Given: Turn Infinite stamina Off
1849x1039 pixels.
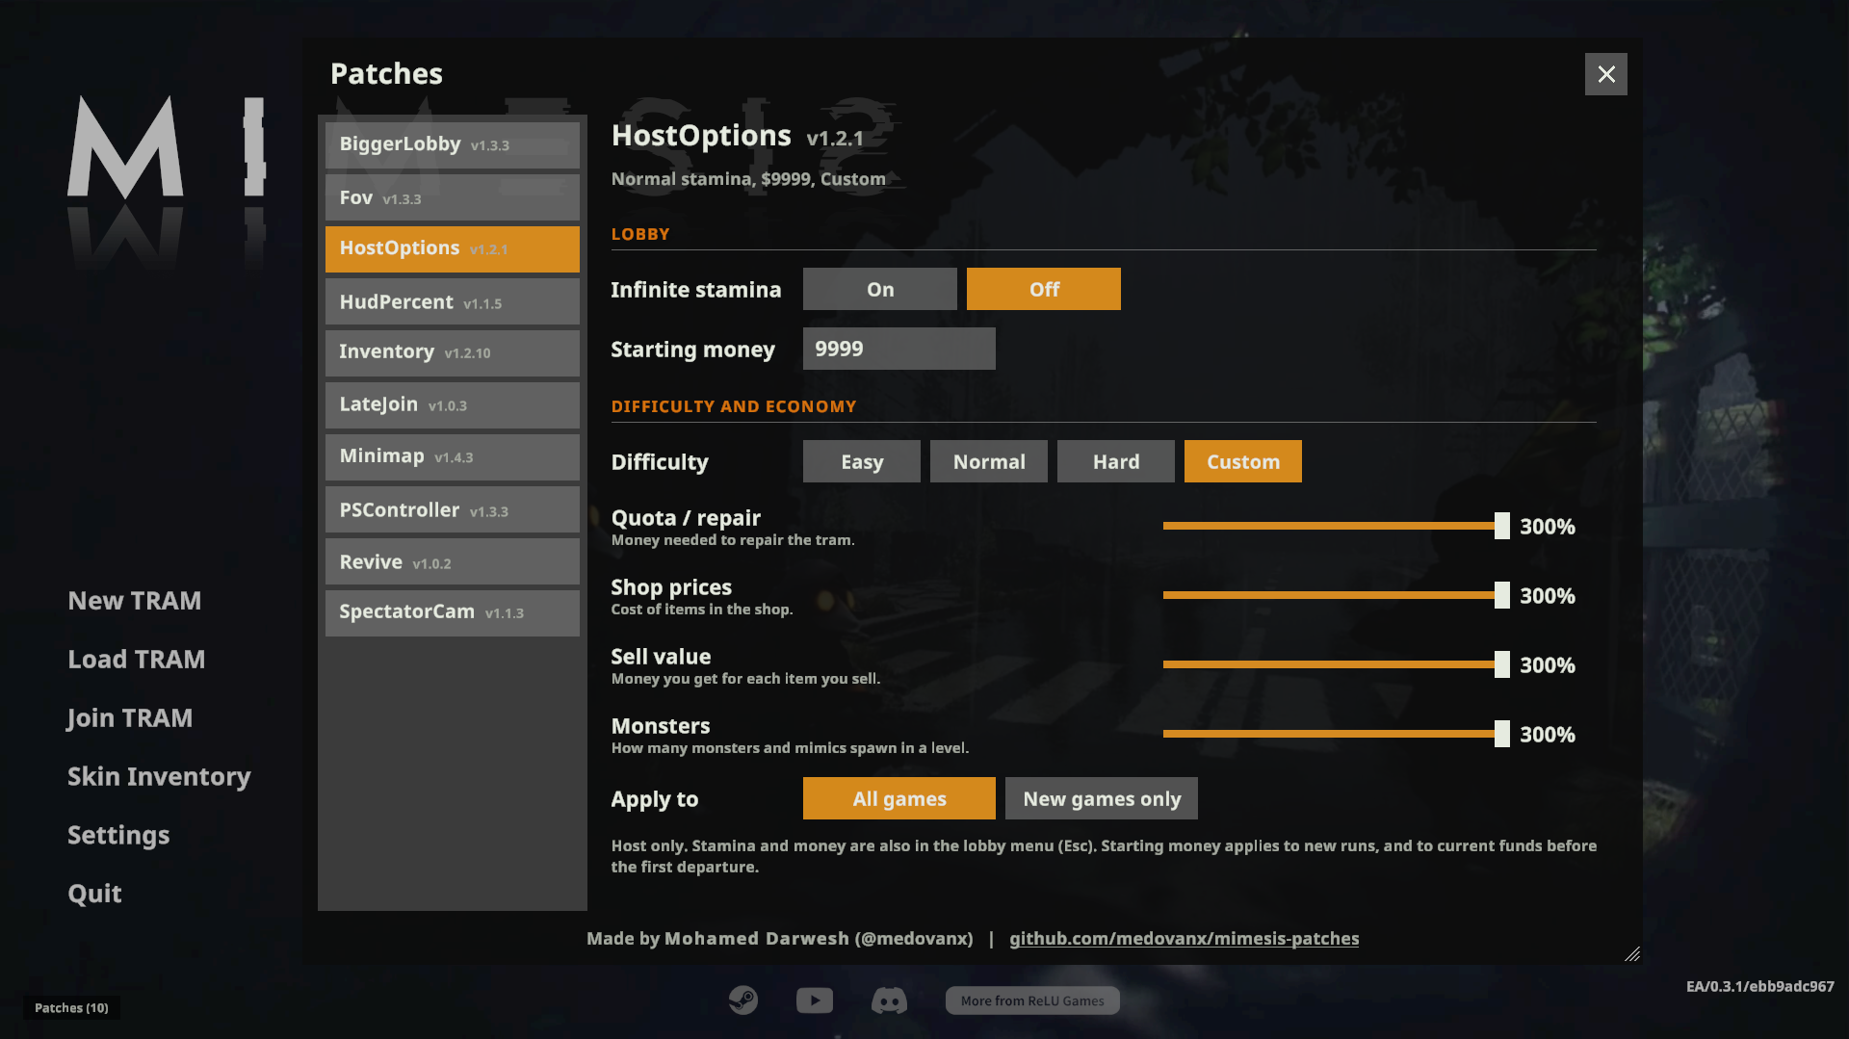Looking at the screenshot, I should pyautogui.click(x=1043, y=289).
